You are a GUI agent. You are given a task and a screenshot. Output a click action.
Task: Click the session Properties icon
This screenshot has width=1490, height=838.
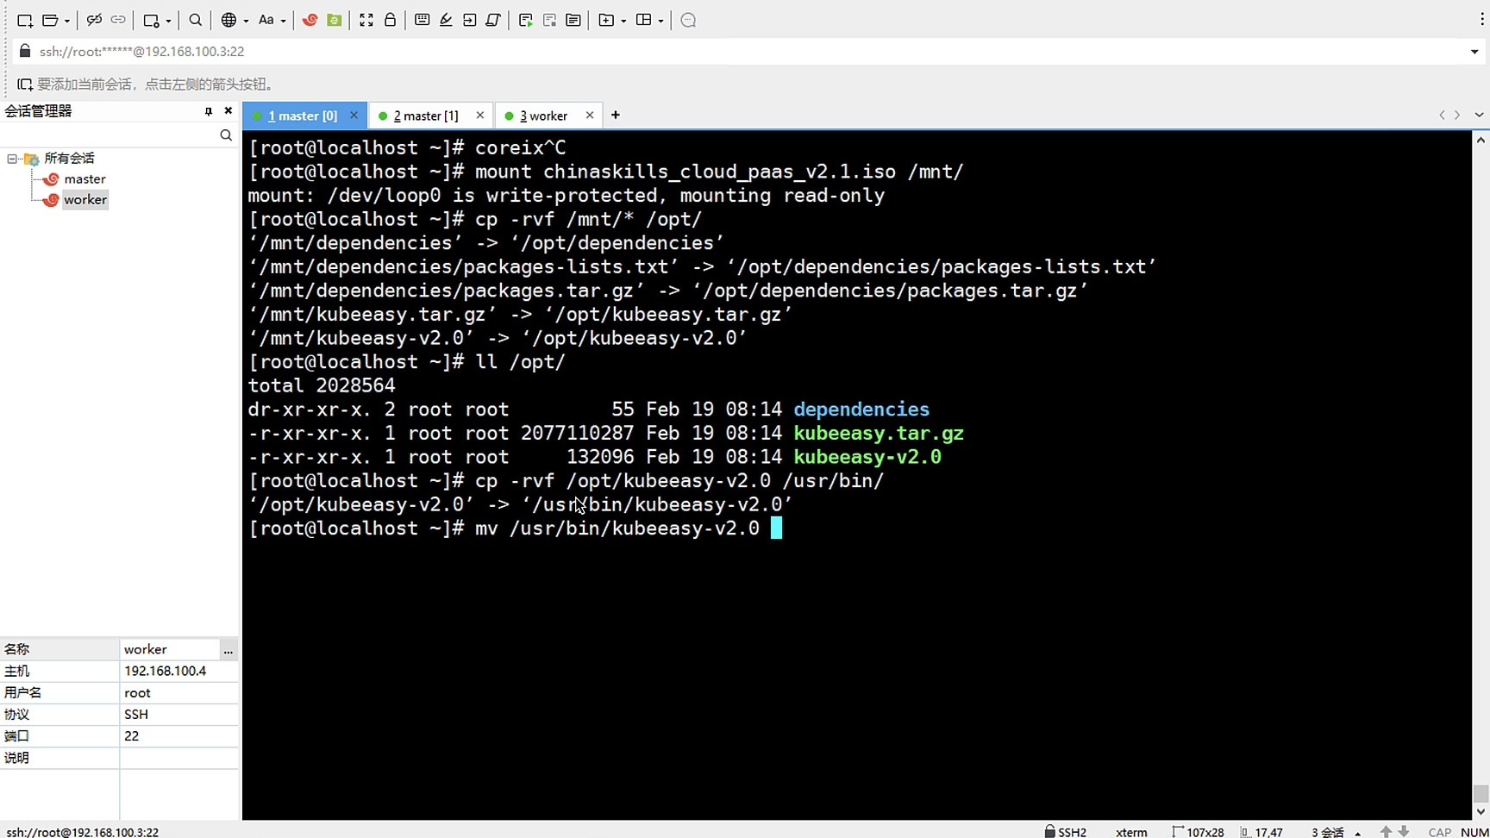click(x=152, y=20)
